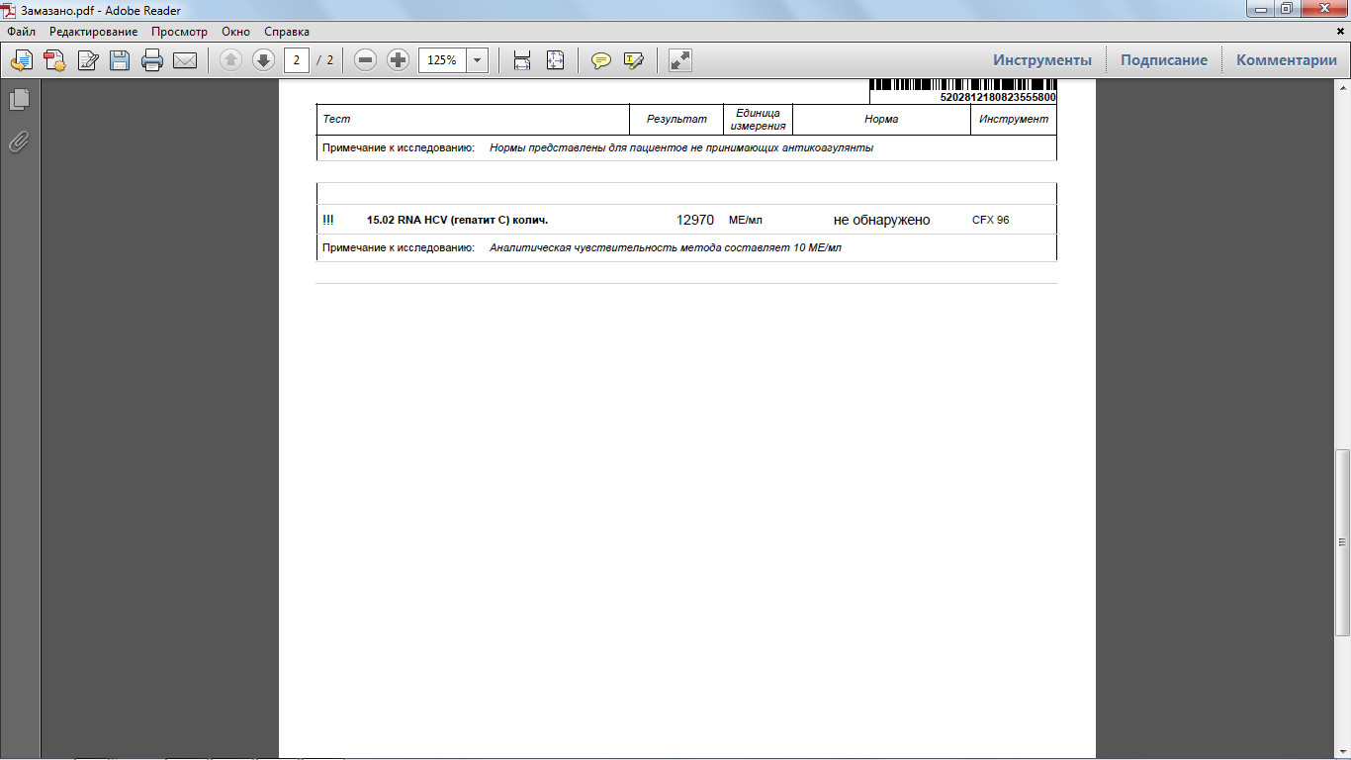Open the page thumbnails panel in sidebar
The image size is (1351, 760).
[19, 99]
